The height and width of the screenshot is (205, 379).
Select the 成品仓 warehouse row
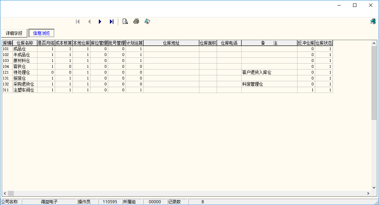pyautogui.click(x=20, y=49)
